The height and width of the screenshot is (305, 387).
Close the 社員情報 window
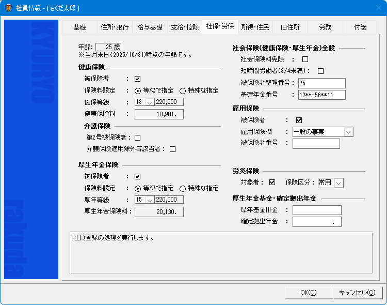pyautogui.click(x=375, y=8)
